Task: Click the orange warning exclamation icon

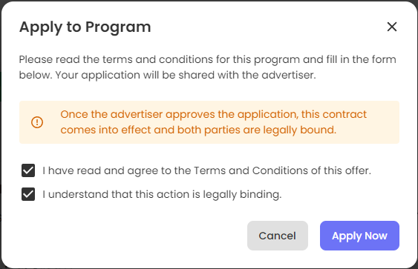Action: (37, 122)
